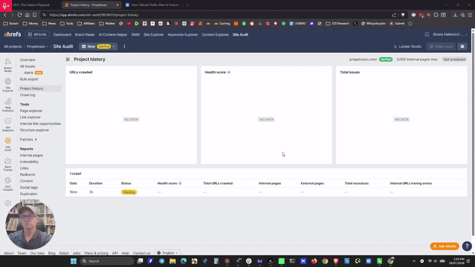Image resolution: width=475 pixels, height=267 pixels.
Task: Open Internal link opportunities in sidebar
Action: 40,123
